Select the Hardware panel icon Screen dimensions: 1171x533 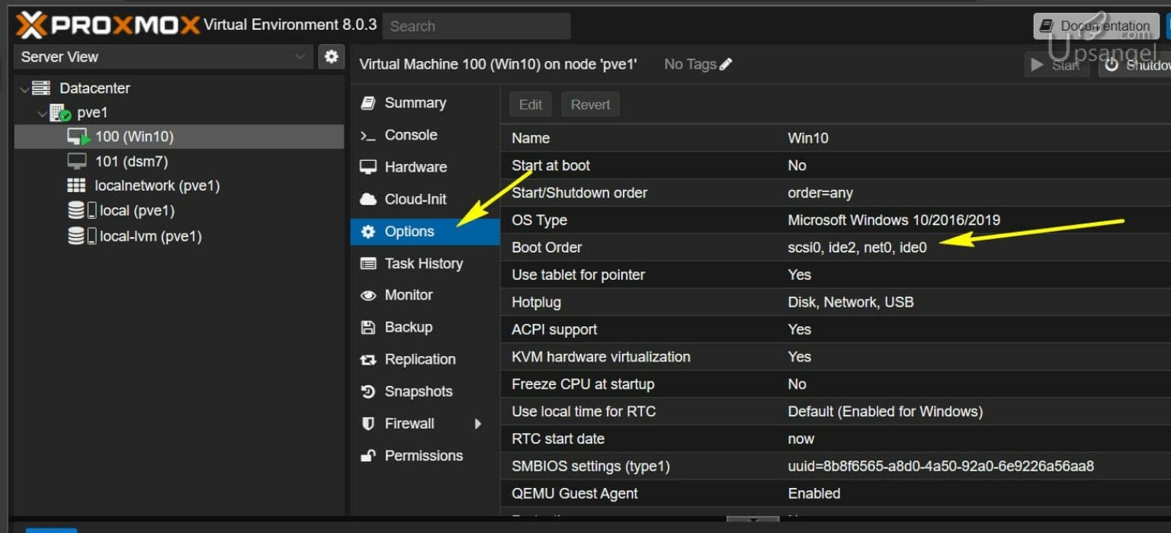click(x=415, y=167)
